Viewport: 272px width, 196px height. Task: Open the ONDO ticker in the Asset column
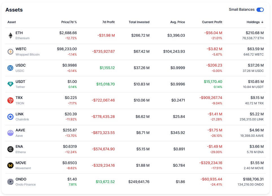point(21,179)
